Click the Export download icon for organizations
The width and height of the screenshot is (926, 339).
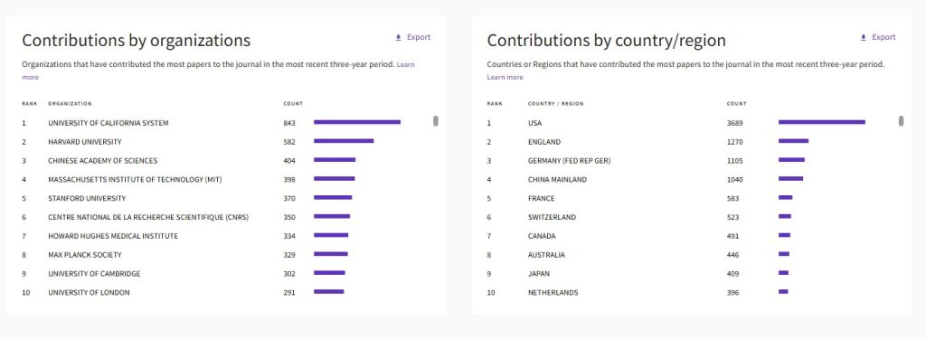[x=398, y=37]
